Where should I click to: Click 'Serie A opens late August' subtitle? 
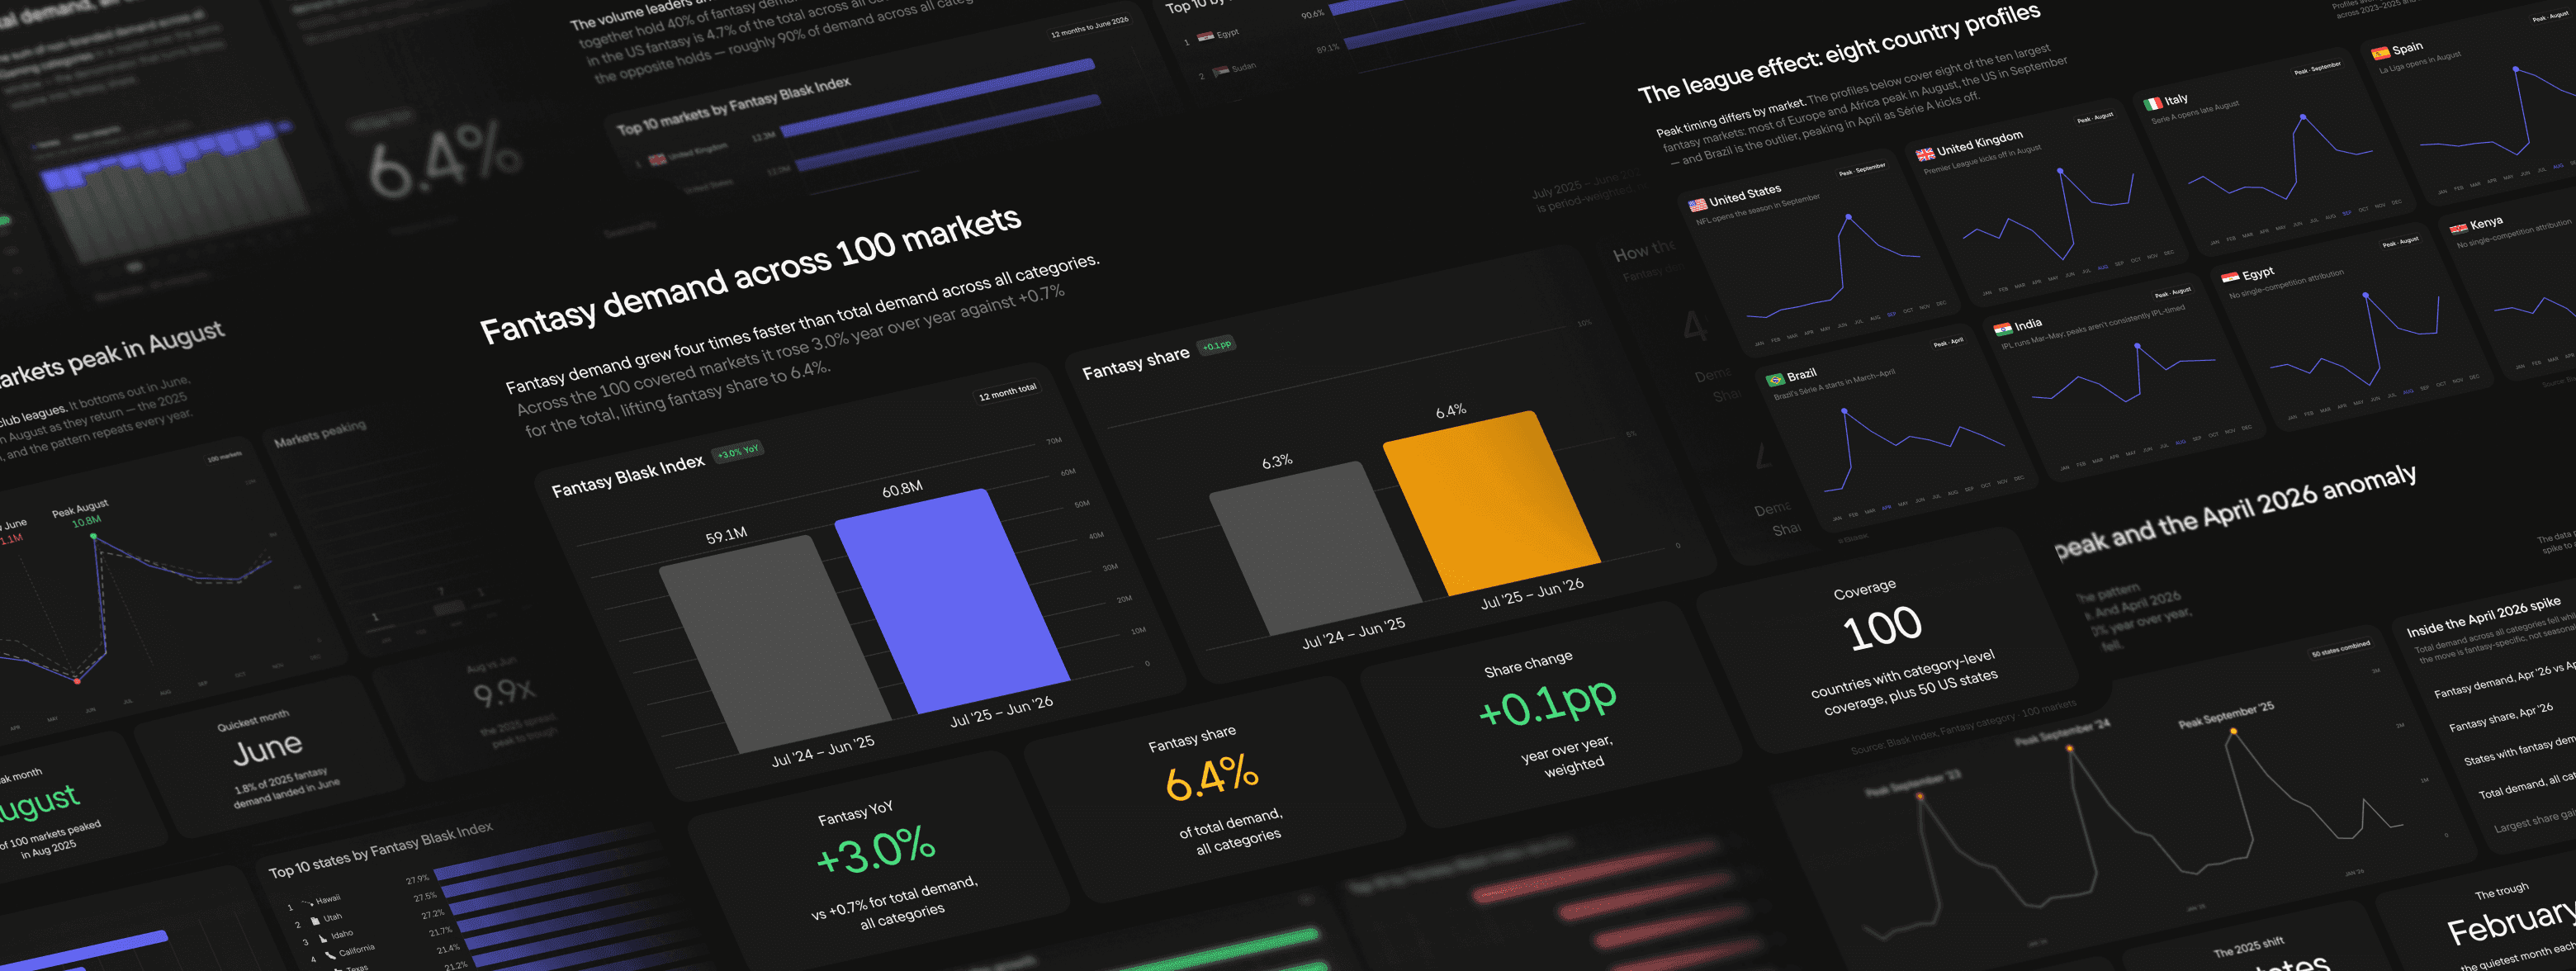2196,112
